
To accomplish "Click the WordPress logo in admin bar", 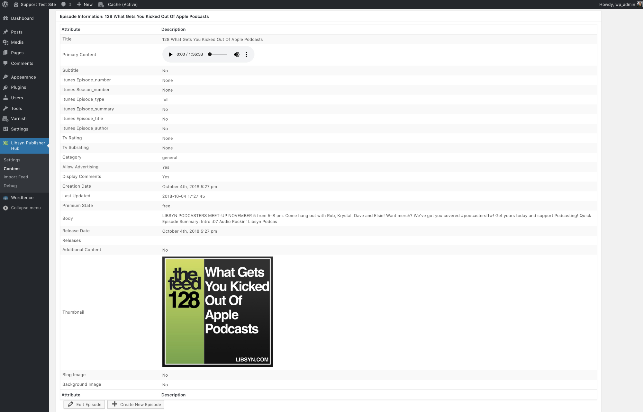I will pos(5,4).
